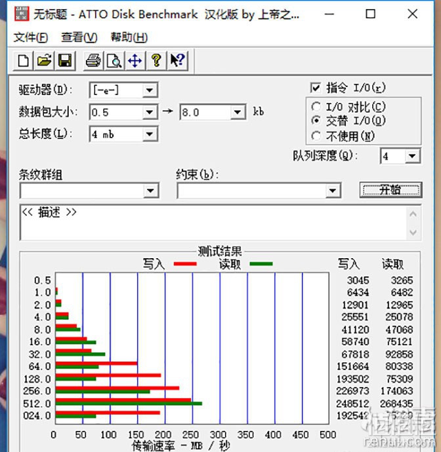Open the 数据包大小 start size dropdown
Image resolution: width=441 pixels, height=452 pixels.
pos(150,112)
